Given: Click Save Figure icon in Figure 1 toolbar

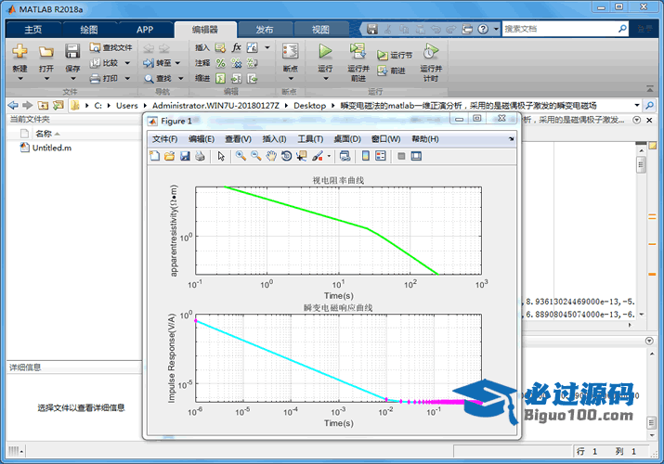Looking at the screenshot, I should click(185, 156).
